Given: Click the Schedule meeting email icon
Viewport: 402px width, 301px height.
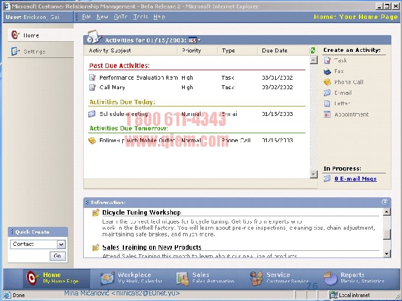Looking at the screenshot, I should (x=92, y=114).
